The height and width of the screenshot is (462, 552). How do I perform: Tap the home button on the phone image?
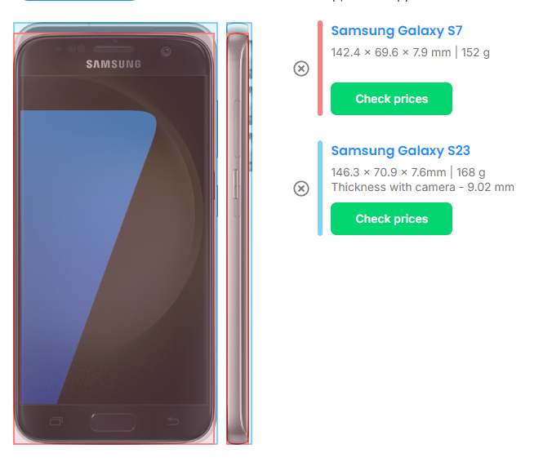coord(113,422)
